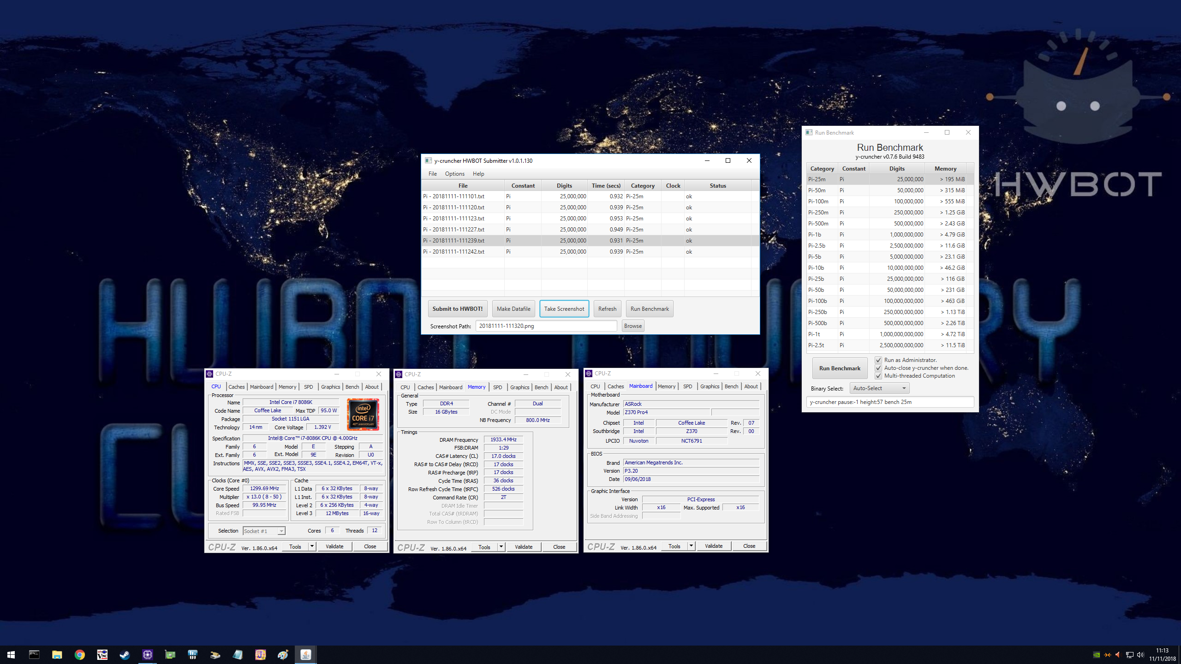Click the Close button in the CPU-Z CPU window
Screen dimensions: 1181x664
point(370,546)
